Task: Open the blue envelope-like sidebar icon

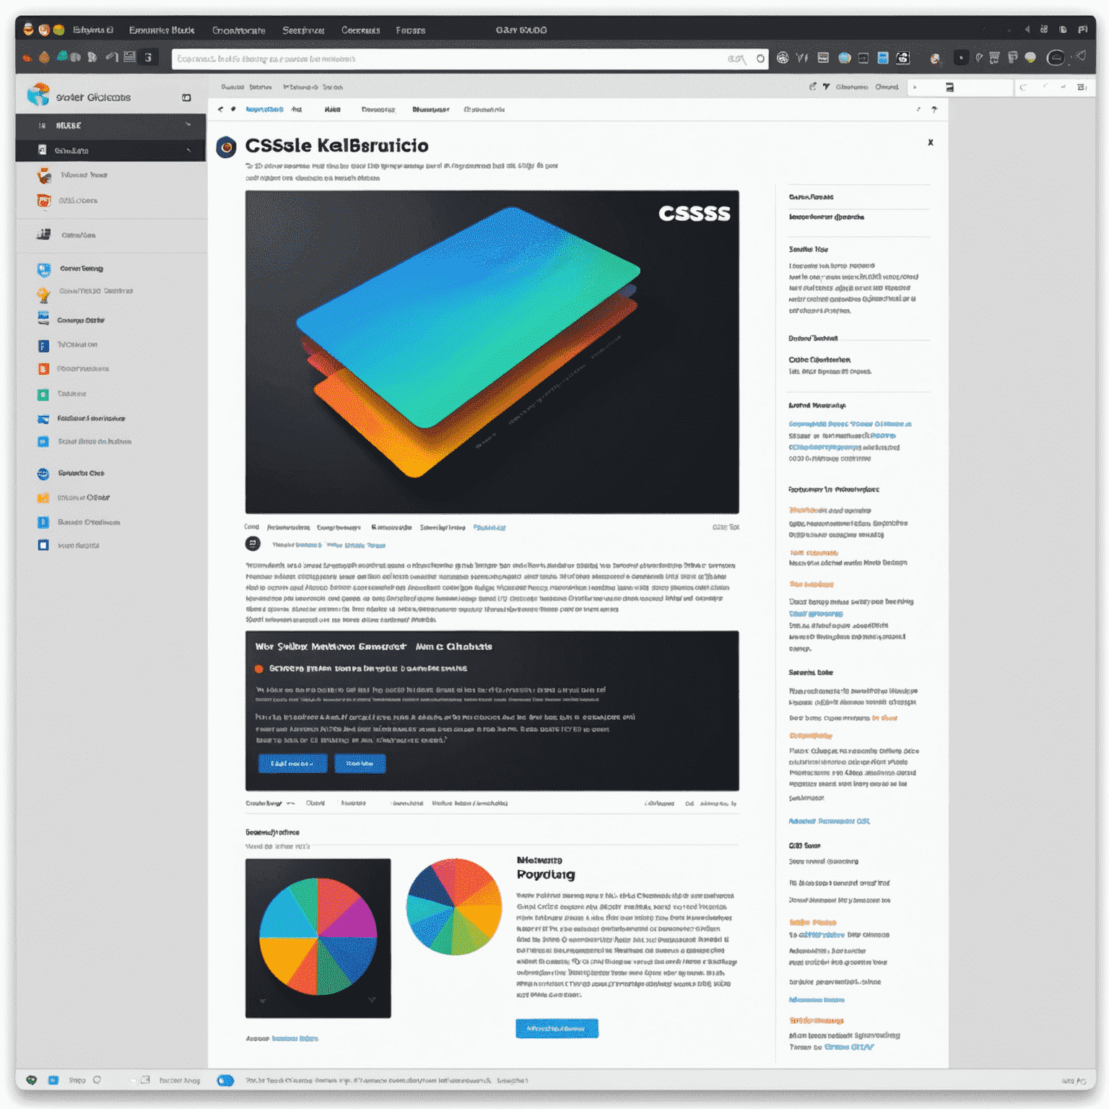Action: pos(43,419)
